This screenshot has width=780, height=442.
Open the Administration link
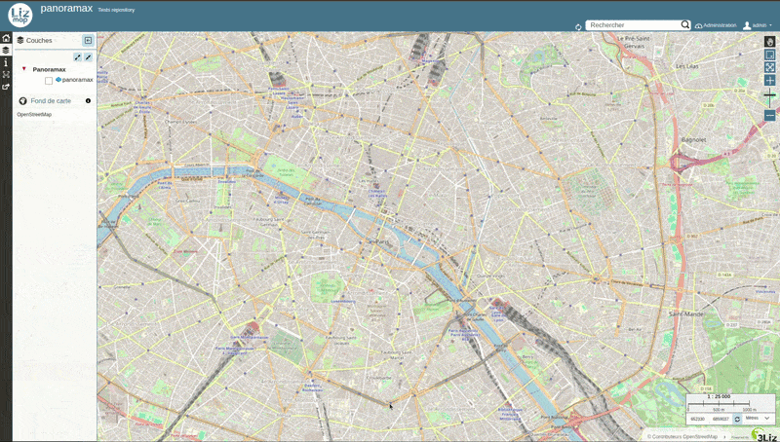click(716, 25)
